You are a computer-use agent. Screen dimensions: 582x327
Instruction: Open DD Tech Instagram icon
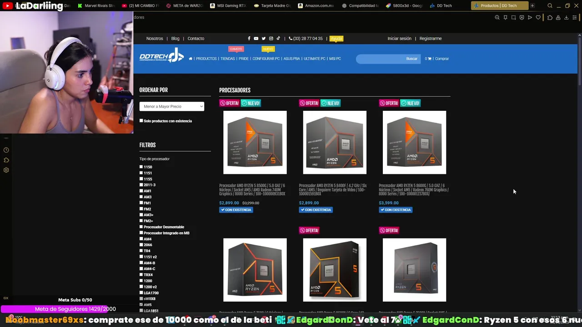click(271, 39)
